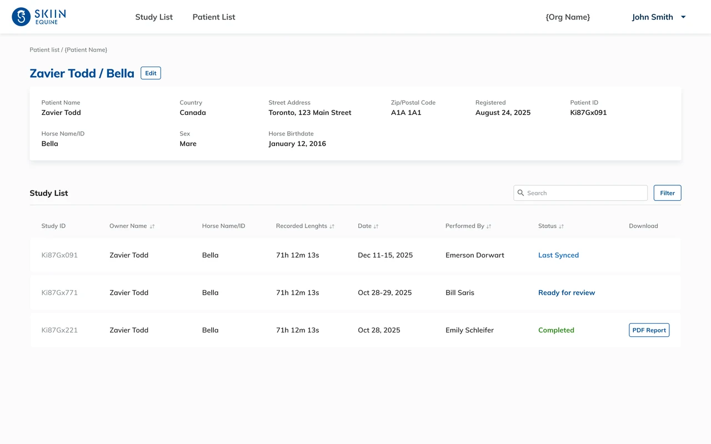Screen dimensions: 711x444
Task: Sort by Owner Name arrows icon
Action: (x=152, y=226)
